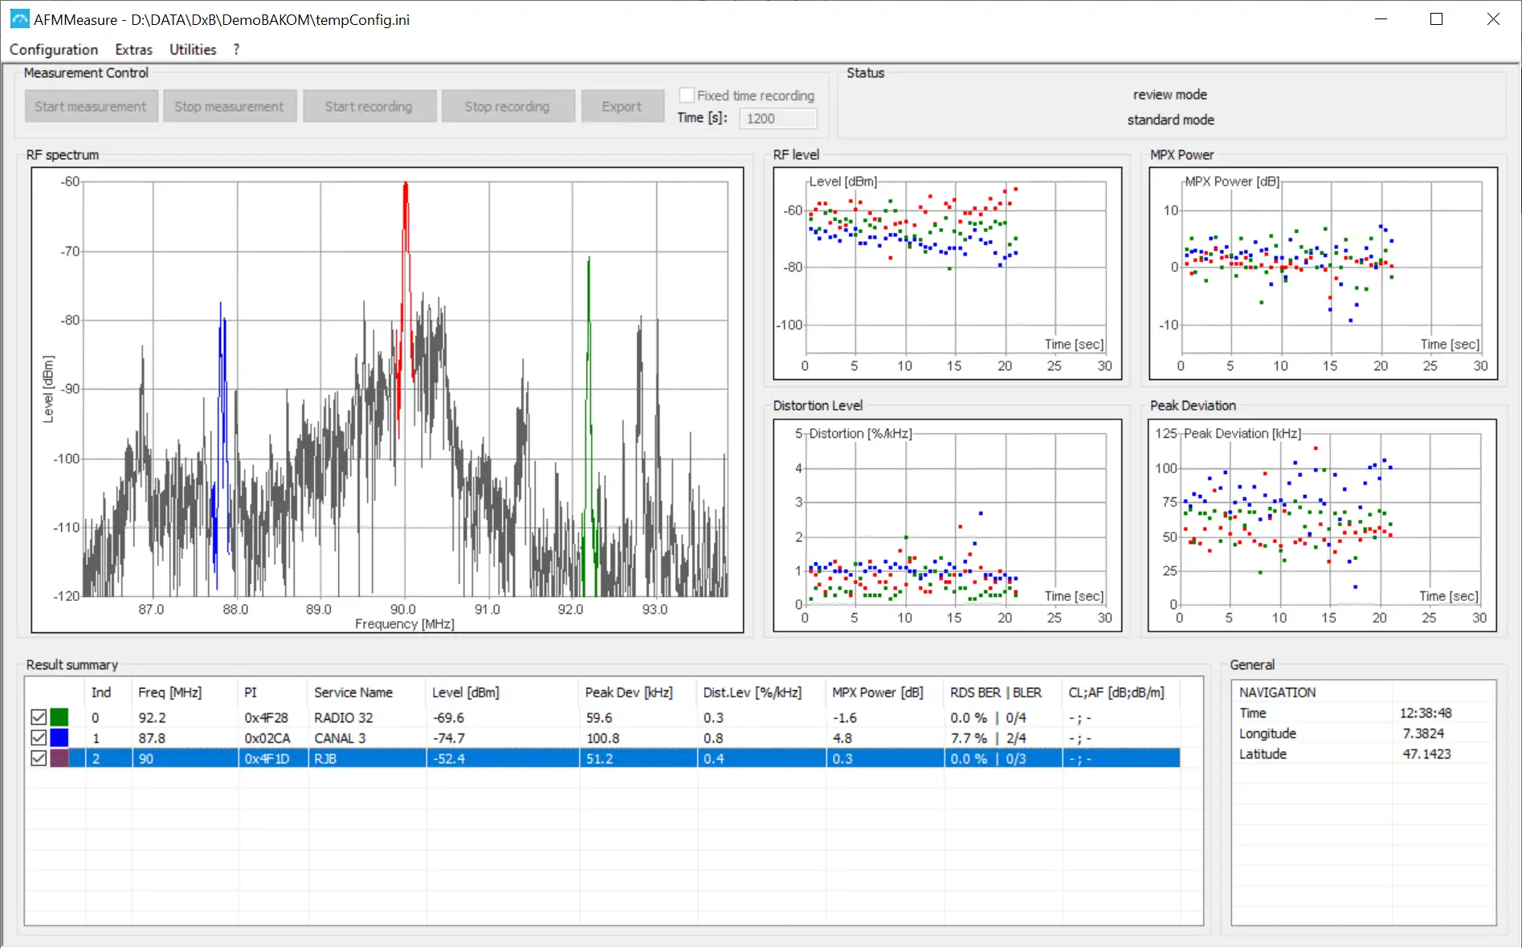
Task: Click the Stop measurement button
Action: (x=230, y=106)
